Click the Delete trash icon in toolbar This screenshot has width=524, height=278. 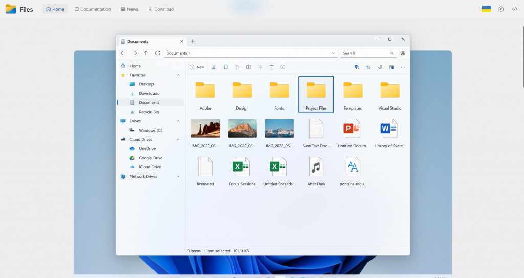tap(271, 67)
